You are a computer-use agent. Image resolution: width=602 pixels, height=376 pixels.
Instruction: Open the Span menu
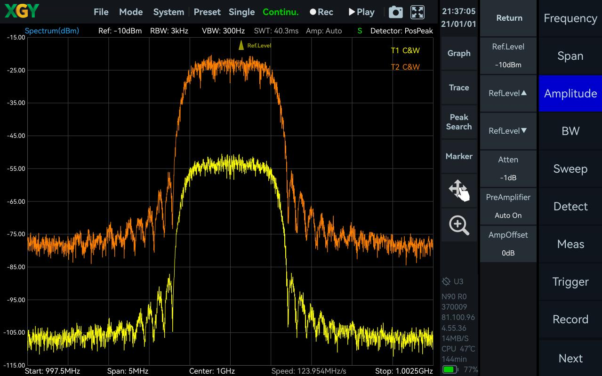pyautogui.click(x=570, y=56)
